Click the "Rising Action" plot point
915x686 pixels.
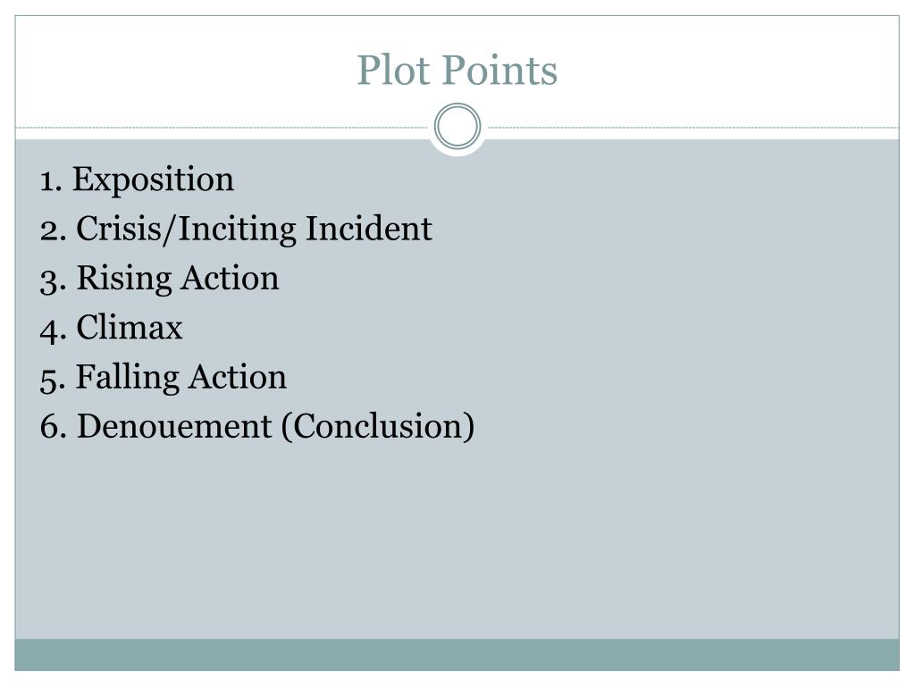click(x=159, y=279)
